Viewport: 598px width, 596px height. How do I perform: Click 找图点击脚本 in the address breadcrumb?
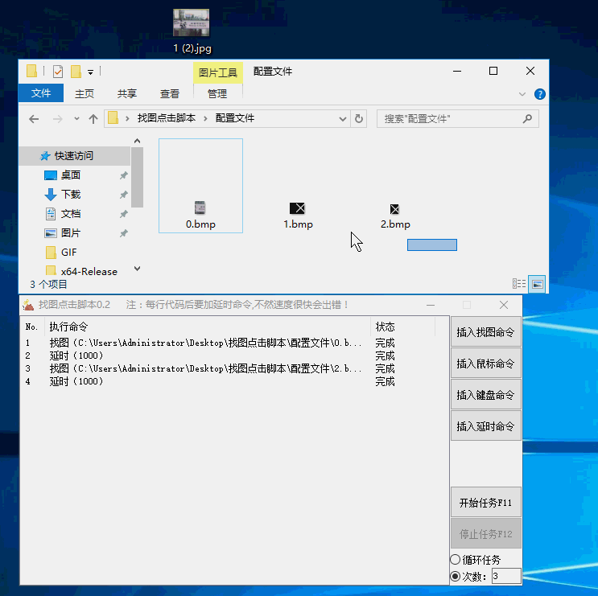coord(167,118)
